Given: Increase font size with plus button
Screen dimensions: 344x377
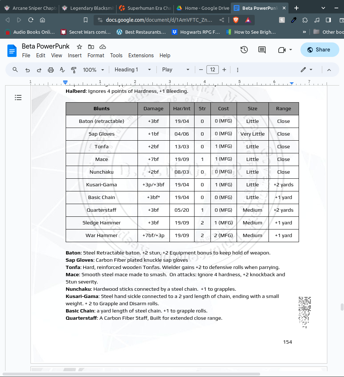Looking at the screenshot, I should pyautogui.click(x=224, y=70).
